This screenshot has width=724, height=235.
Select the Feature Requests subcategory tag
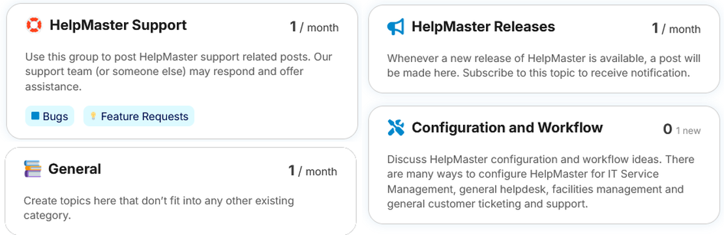click(x=139, y=116)
